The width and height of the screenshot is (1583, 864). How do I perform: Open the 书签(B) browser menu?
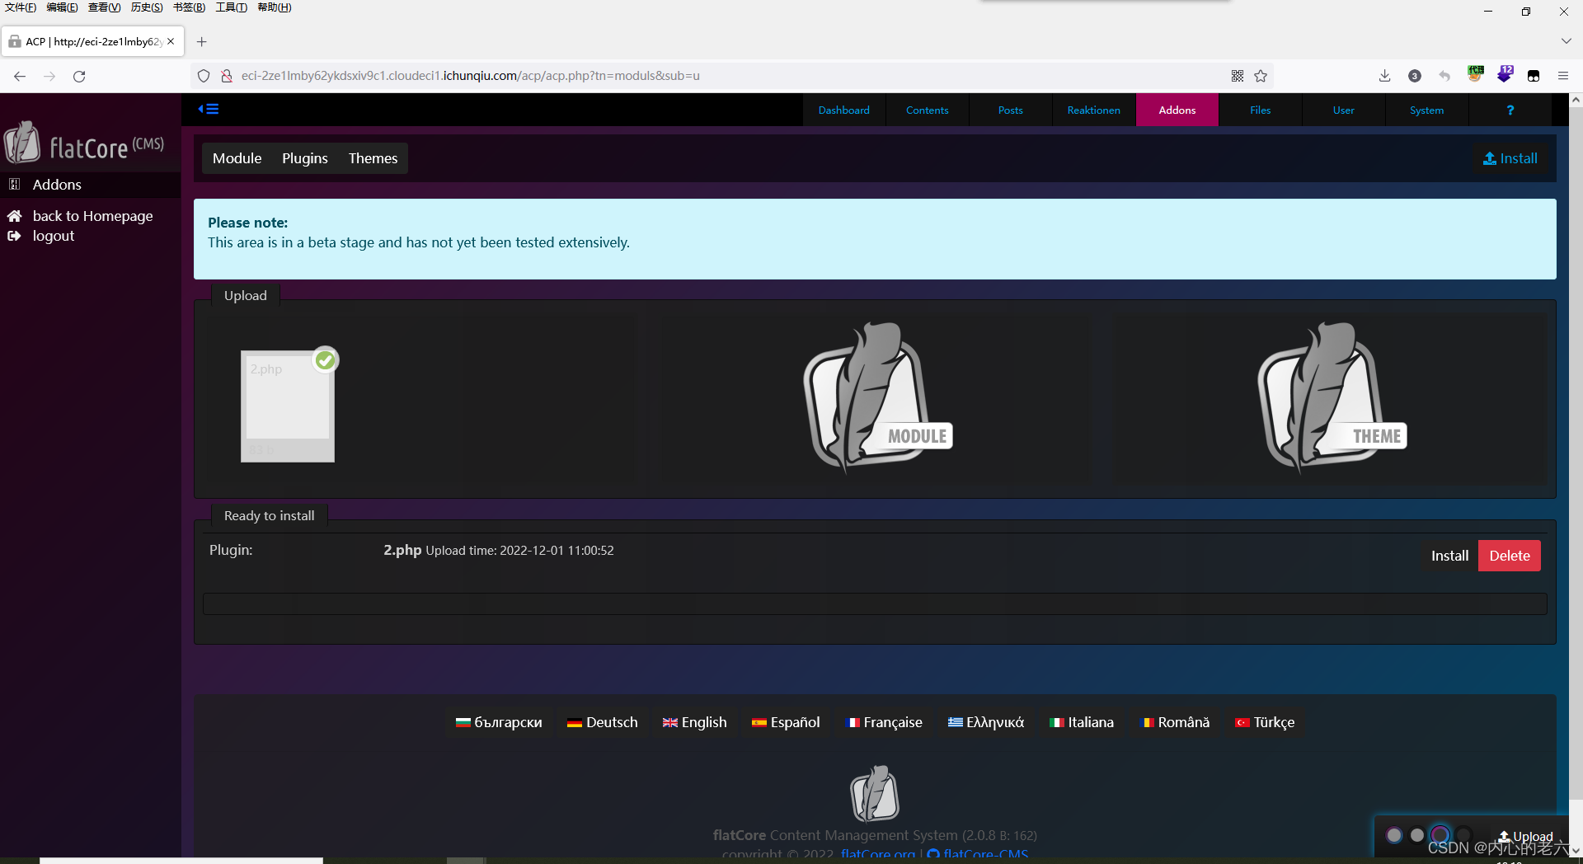(189, 7)
